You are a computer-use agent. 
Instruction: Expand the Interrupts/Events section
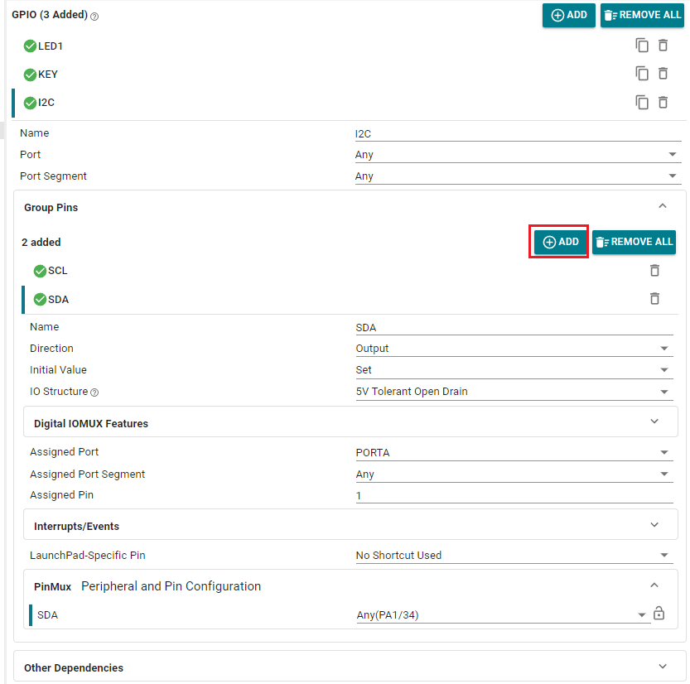pos(654,525)
